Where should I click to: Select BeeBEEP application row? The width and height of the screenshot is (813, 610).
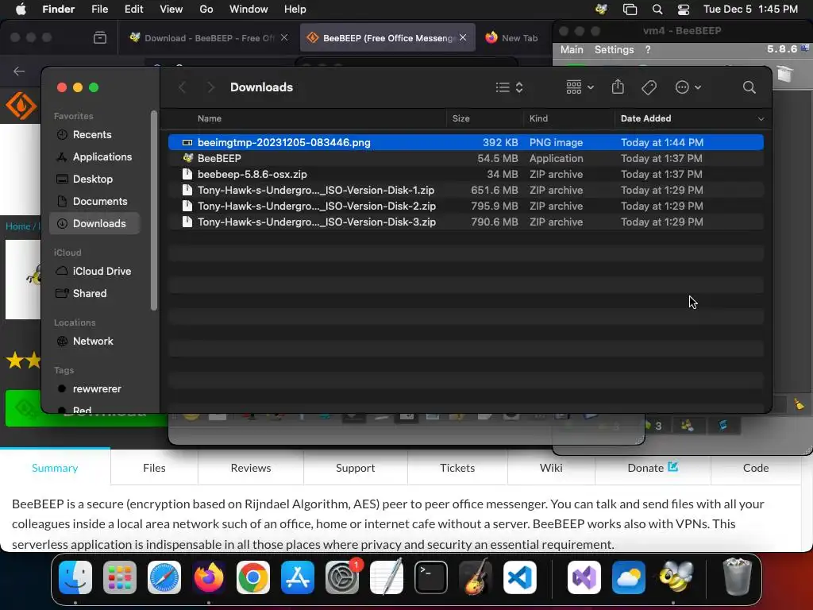465,158
